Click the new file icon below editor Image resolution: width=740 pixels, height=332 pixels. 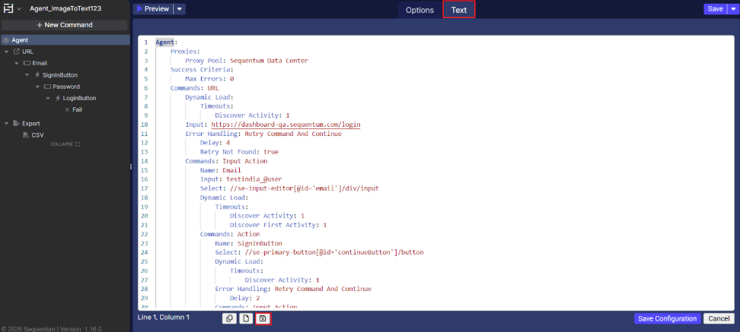click(246, 318)
